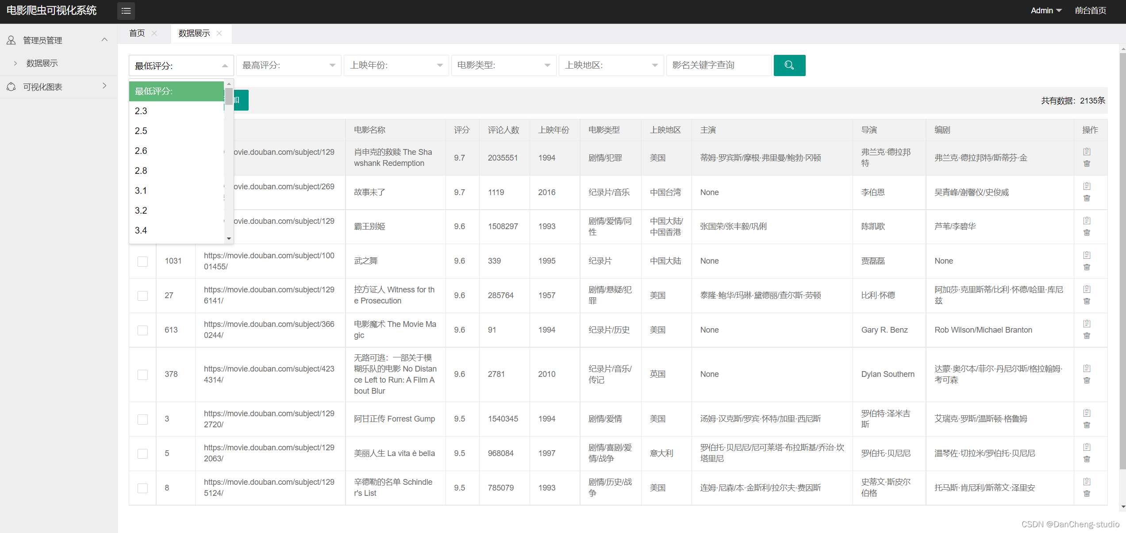Edit the 辛德勒的名单 row

coord(1087,482)
